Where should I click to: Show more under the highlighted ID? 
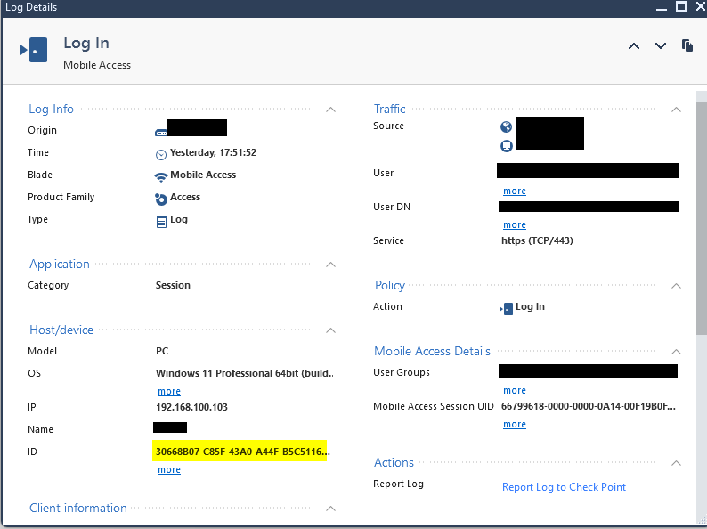pyautogui.click(x=169, y=470)
